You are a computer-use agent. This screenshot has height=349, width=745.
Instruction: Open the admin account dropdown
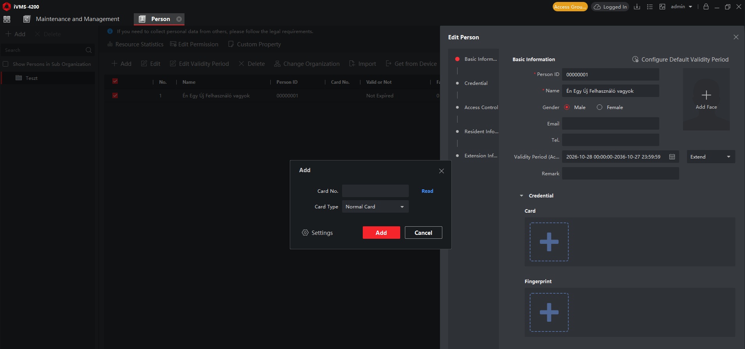pos(681,7)
